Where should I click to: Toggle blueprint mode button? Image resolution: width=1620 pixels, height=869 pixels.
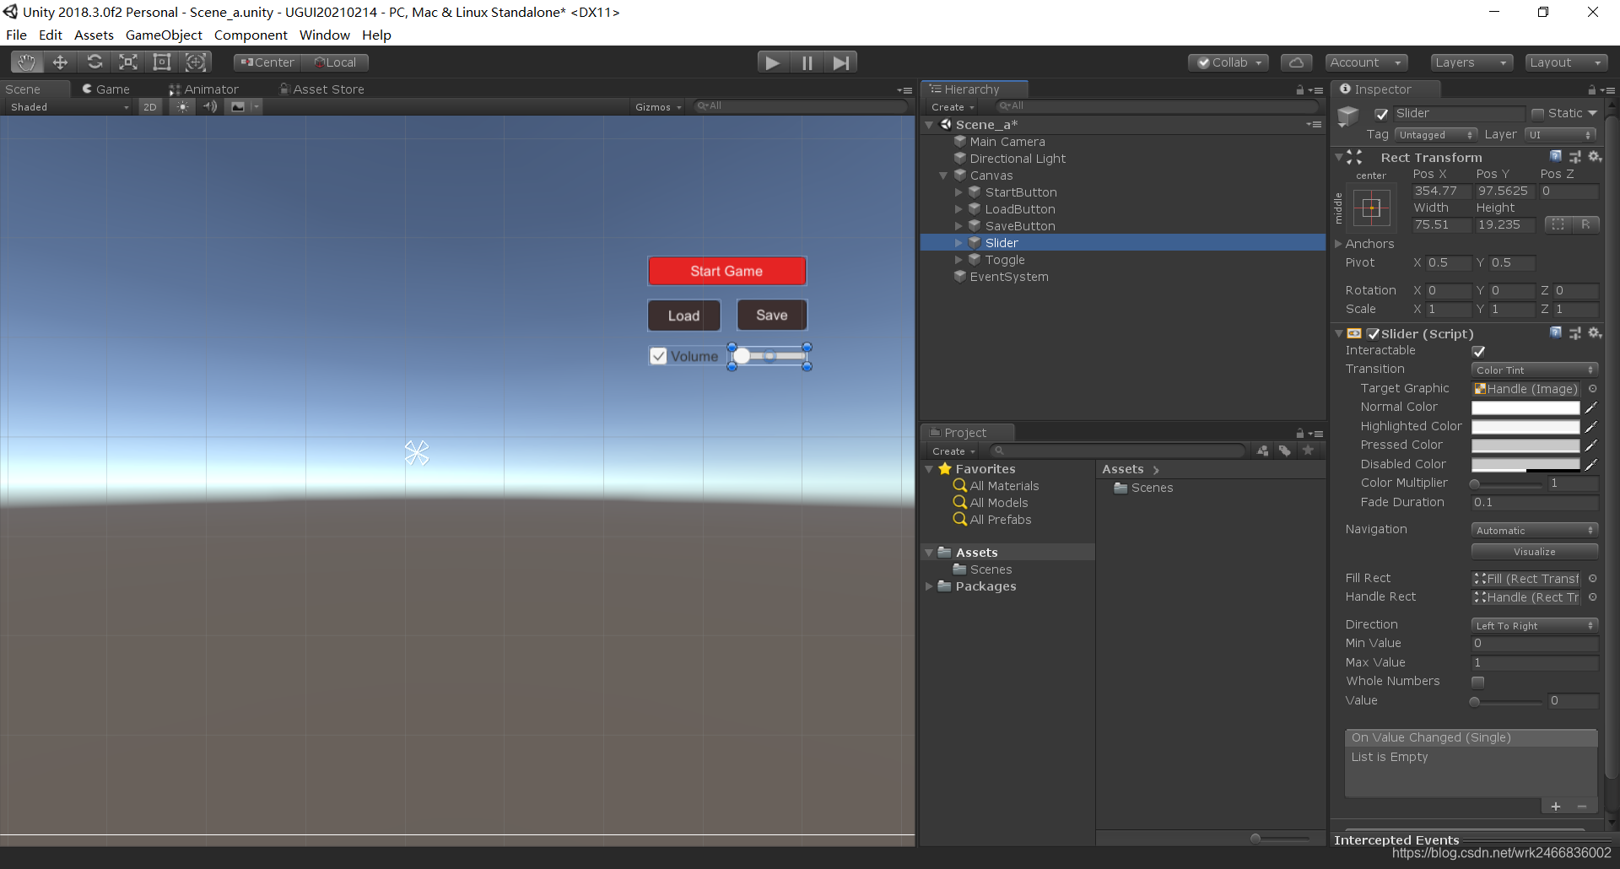pyautogui.click(x=1558, y=224)
